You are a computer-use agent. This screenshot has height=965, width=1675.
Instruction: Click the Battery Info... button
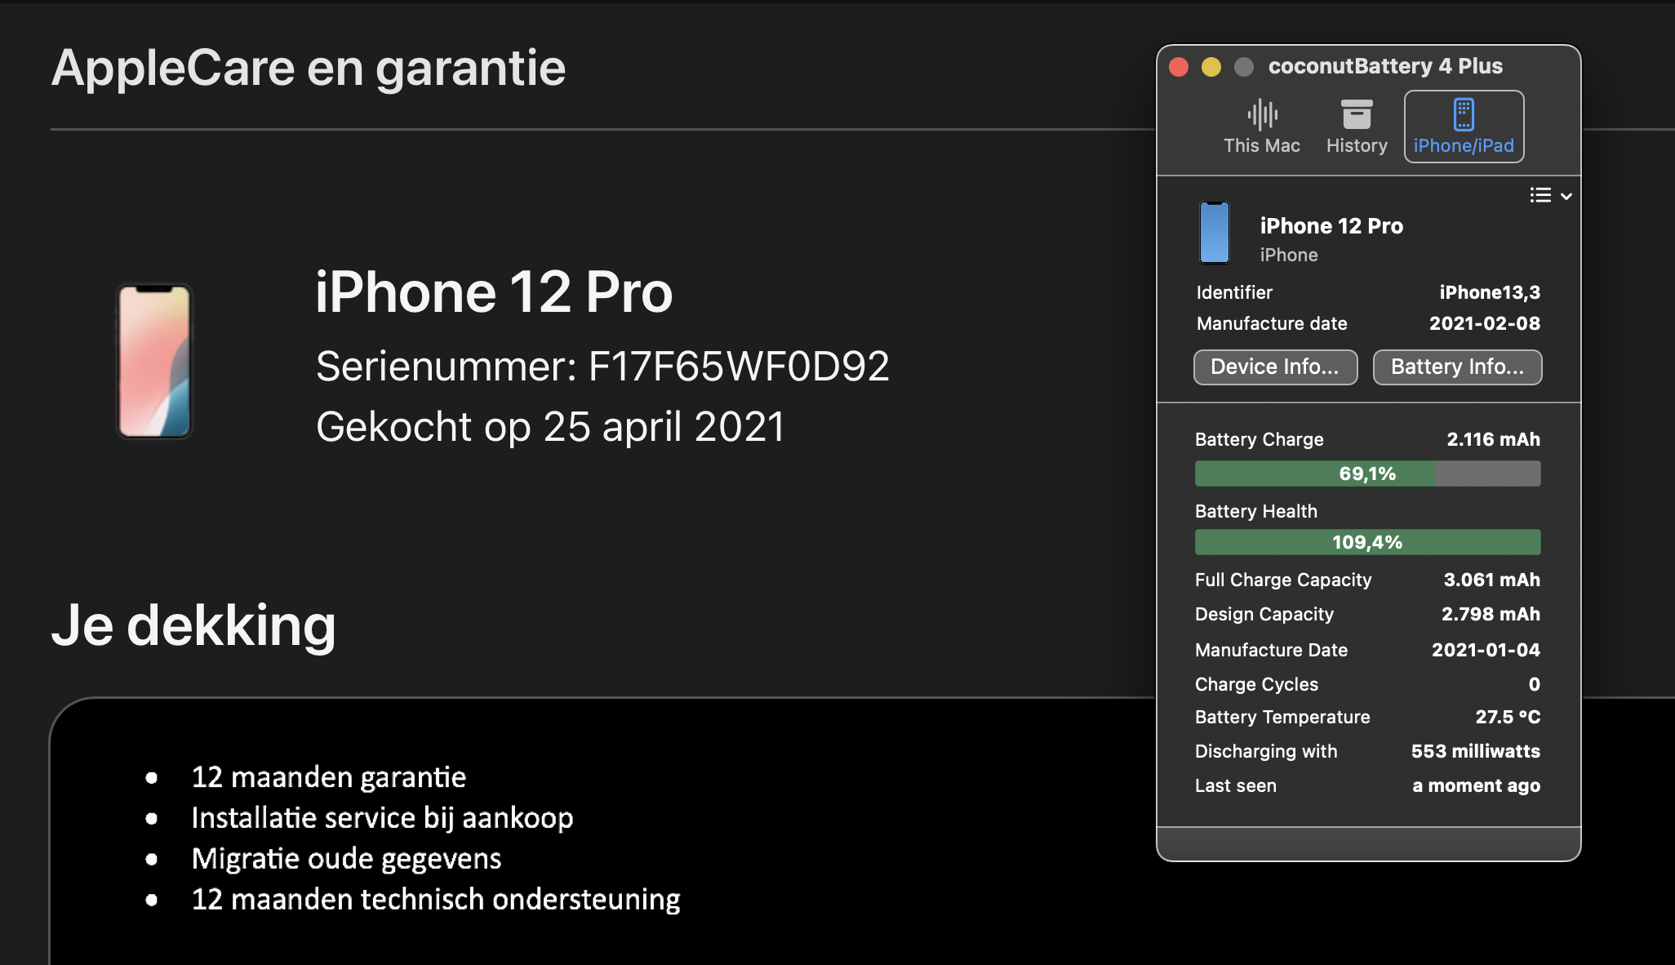point(1457,367)
